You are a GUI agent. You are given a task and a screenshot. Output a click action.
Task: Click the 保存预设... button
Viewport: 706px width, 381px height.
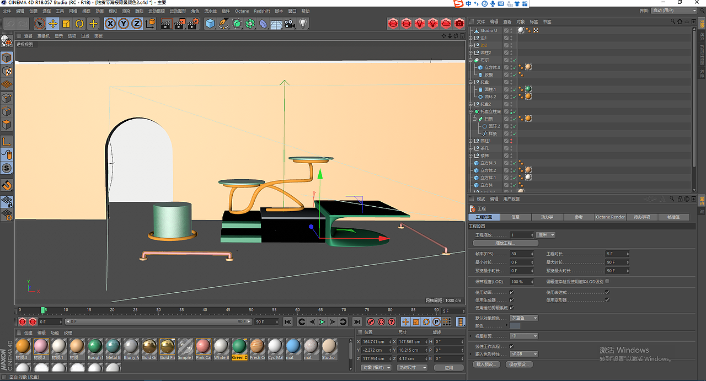click(x=518, y=364)
